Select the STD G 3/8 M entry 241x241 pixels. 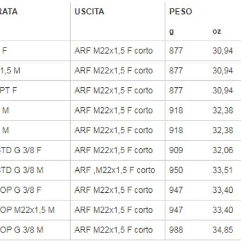[21, 170]
